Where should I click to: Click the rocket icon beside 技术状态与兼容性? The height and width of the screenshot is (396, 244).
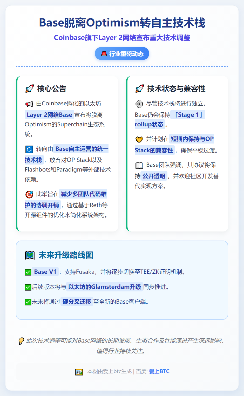140,89
